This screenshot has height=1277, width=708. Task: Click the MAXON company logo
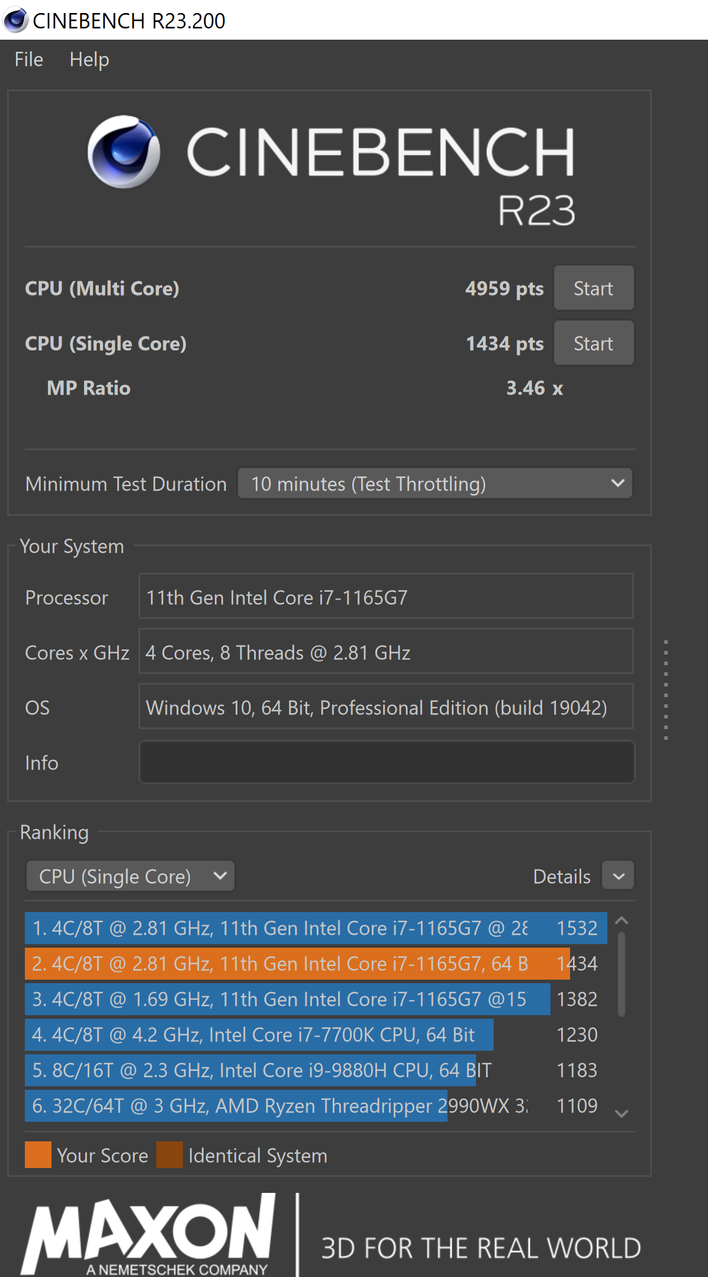(x=149, y=1234)
